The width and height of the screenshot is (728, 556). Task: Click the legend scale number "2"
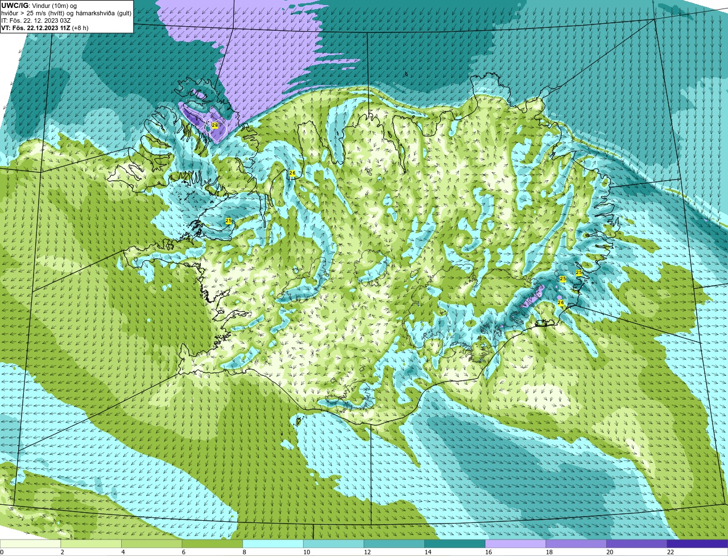click(x=62, y=552)
